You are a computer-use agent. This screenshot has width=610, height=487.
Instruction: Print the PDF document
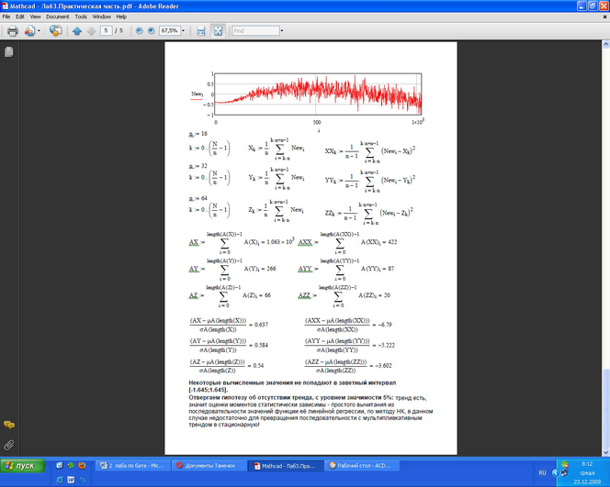click(x=13, y=30)
